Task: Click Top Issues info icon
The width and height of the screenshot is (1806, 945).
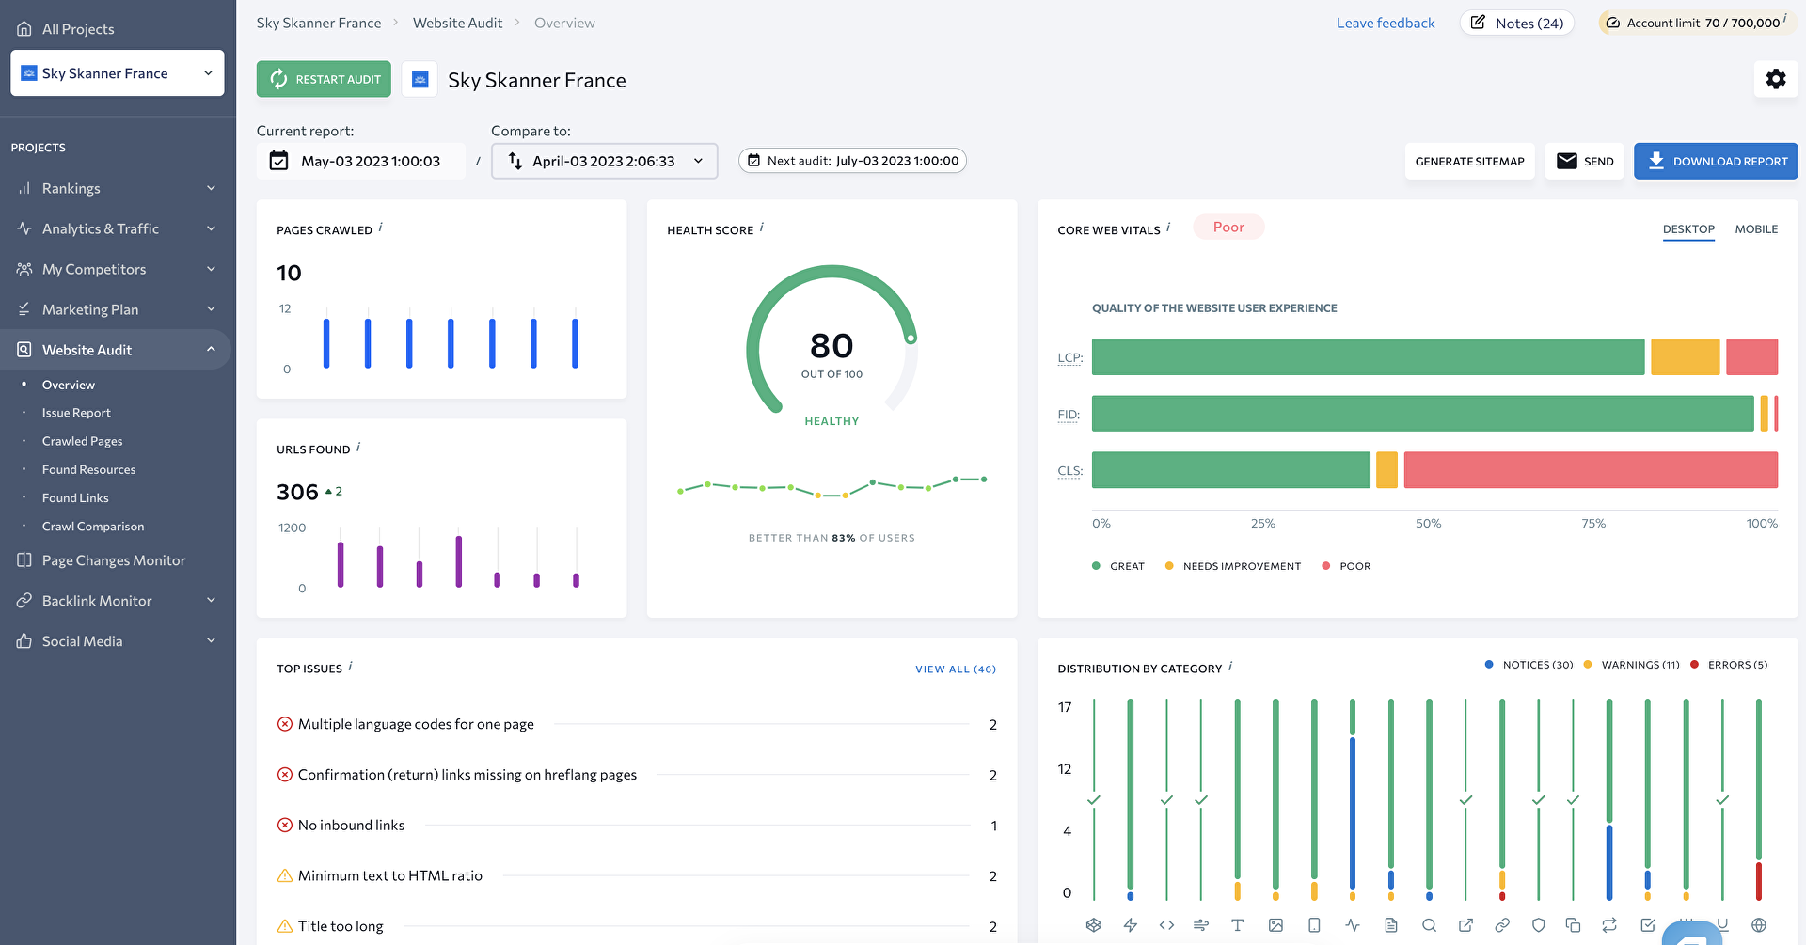Action: pyautogui.click(x=351, y=667)
